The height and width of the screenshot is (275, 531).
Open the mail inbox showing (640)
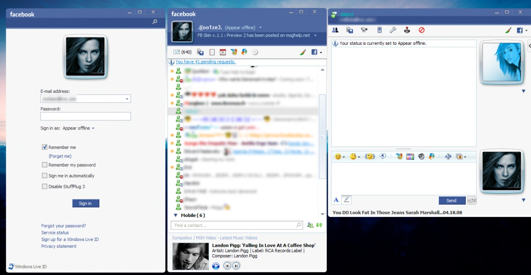pyautogui.click(x=182, y=52)
